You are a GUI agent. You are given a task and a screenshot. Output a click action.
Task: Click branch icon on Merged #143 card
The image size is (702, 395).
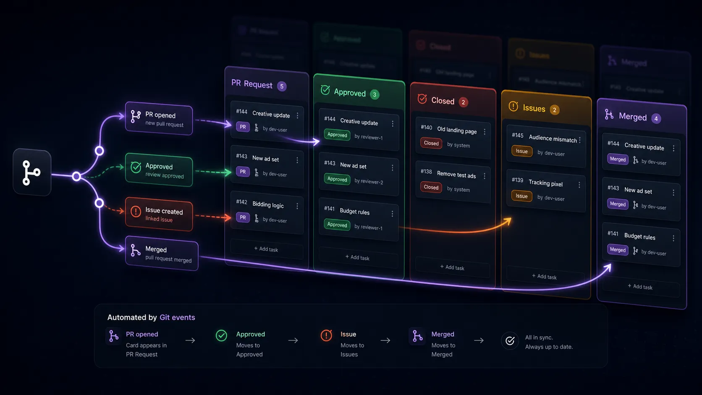tap(636, 205)
